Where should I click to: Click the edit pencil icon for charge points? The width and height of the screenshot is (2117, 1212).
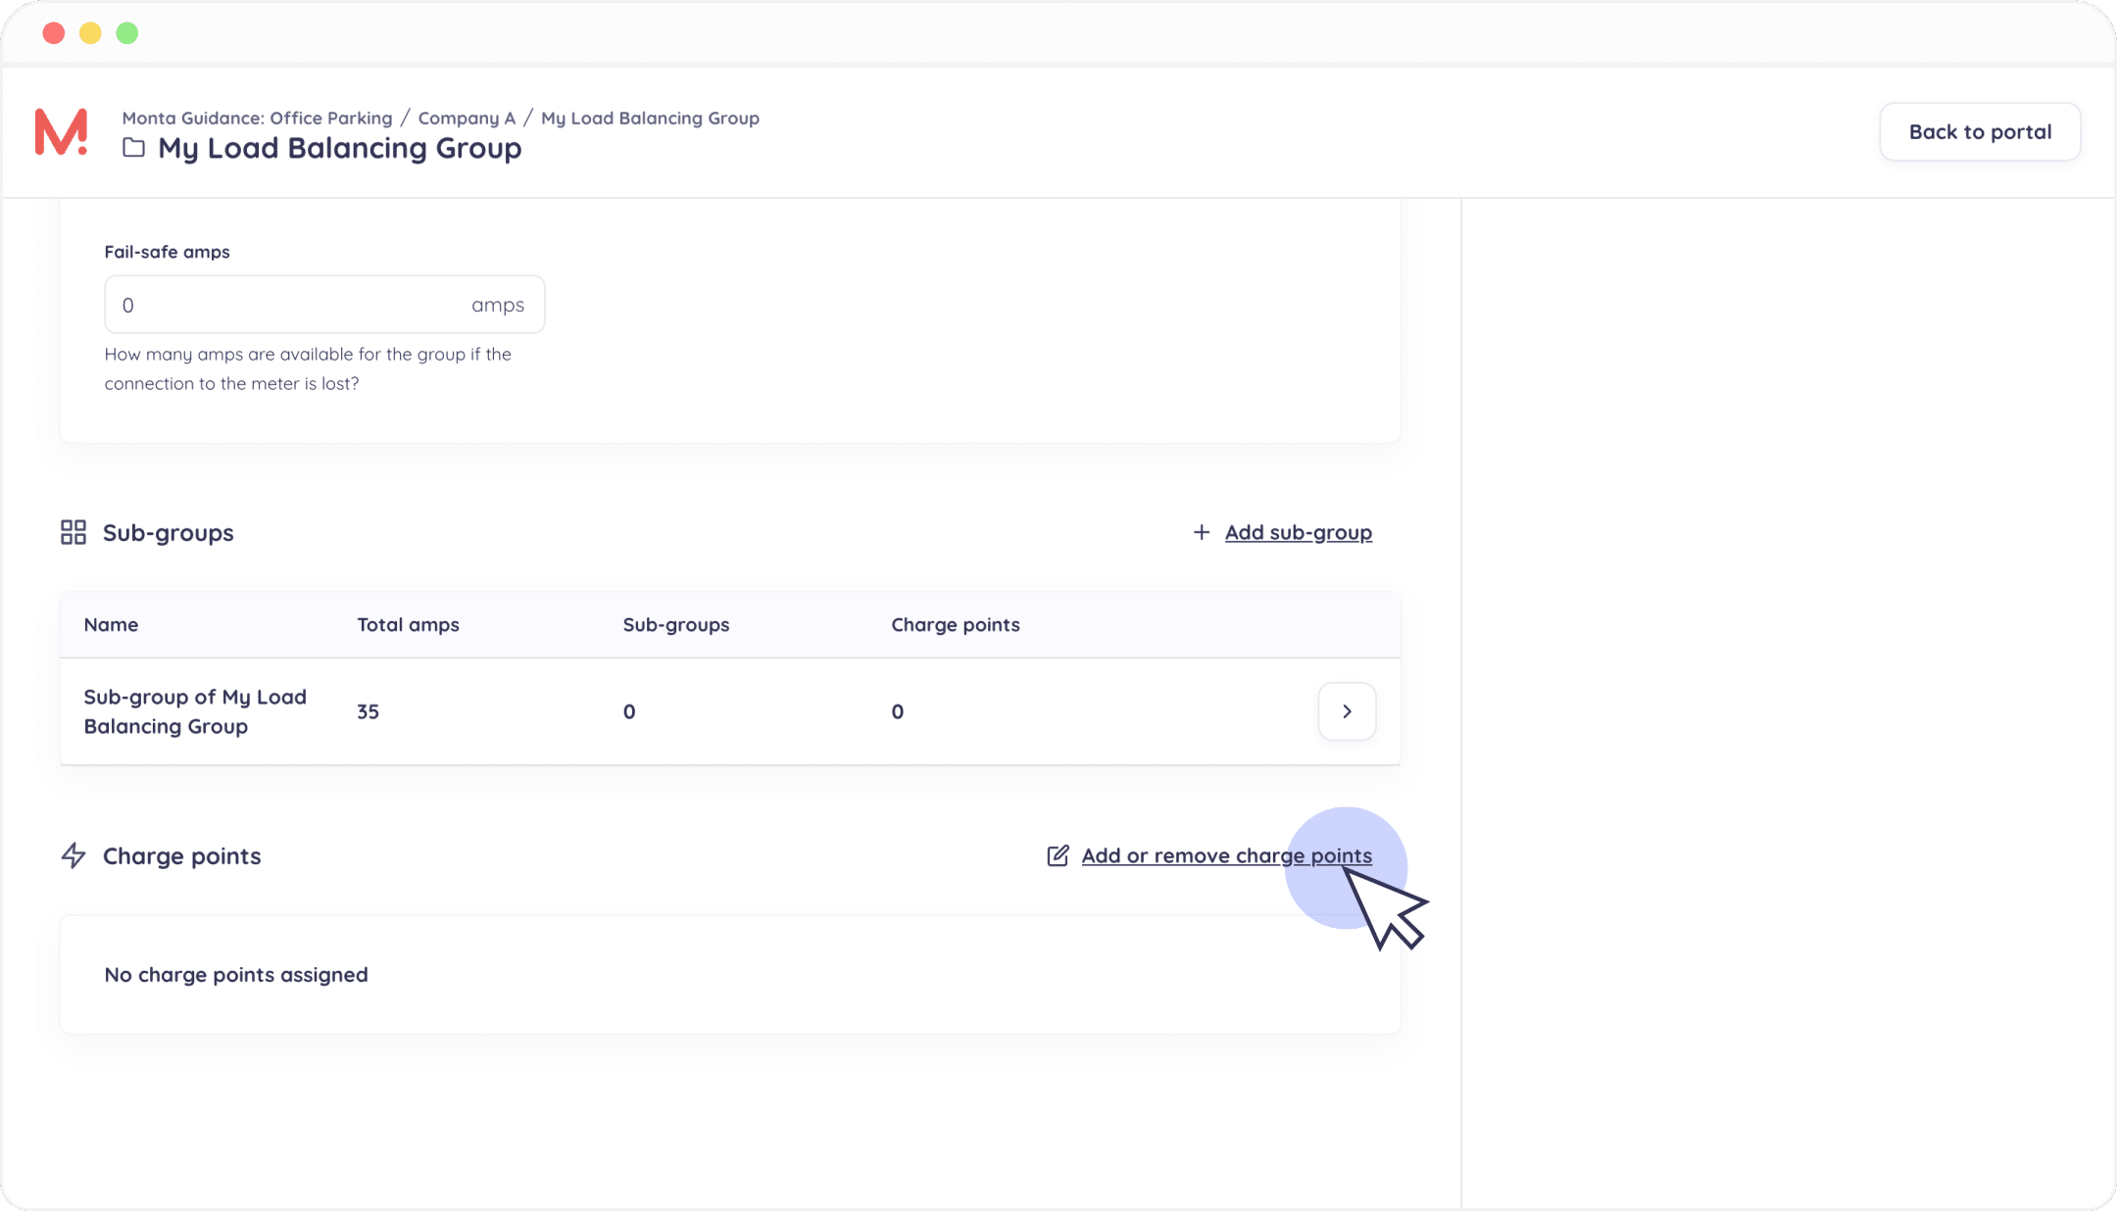pyautogui.click(x=1058, y=855)
